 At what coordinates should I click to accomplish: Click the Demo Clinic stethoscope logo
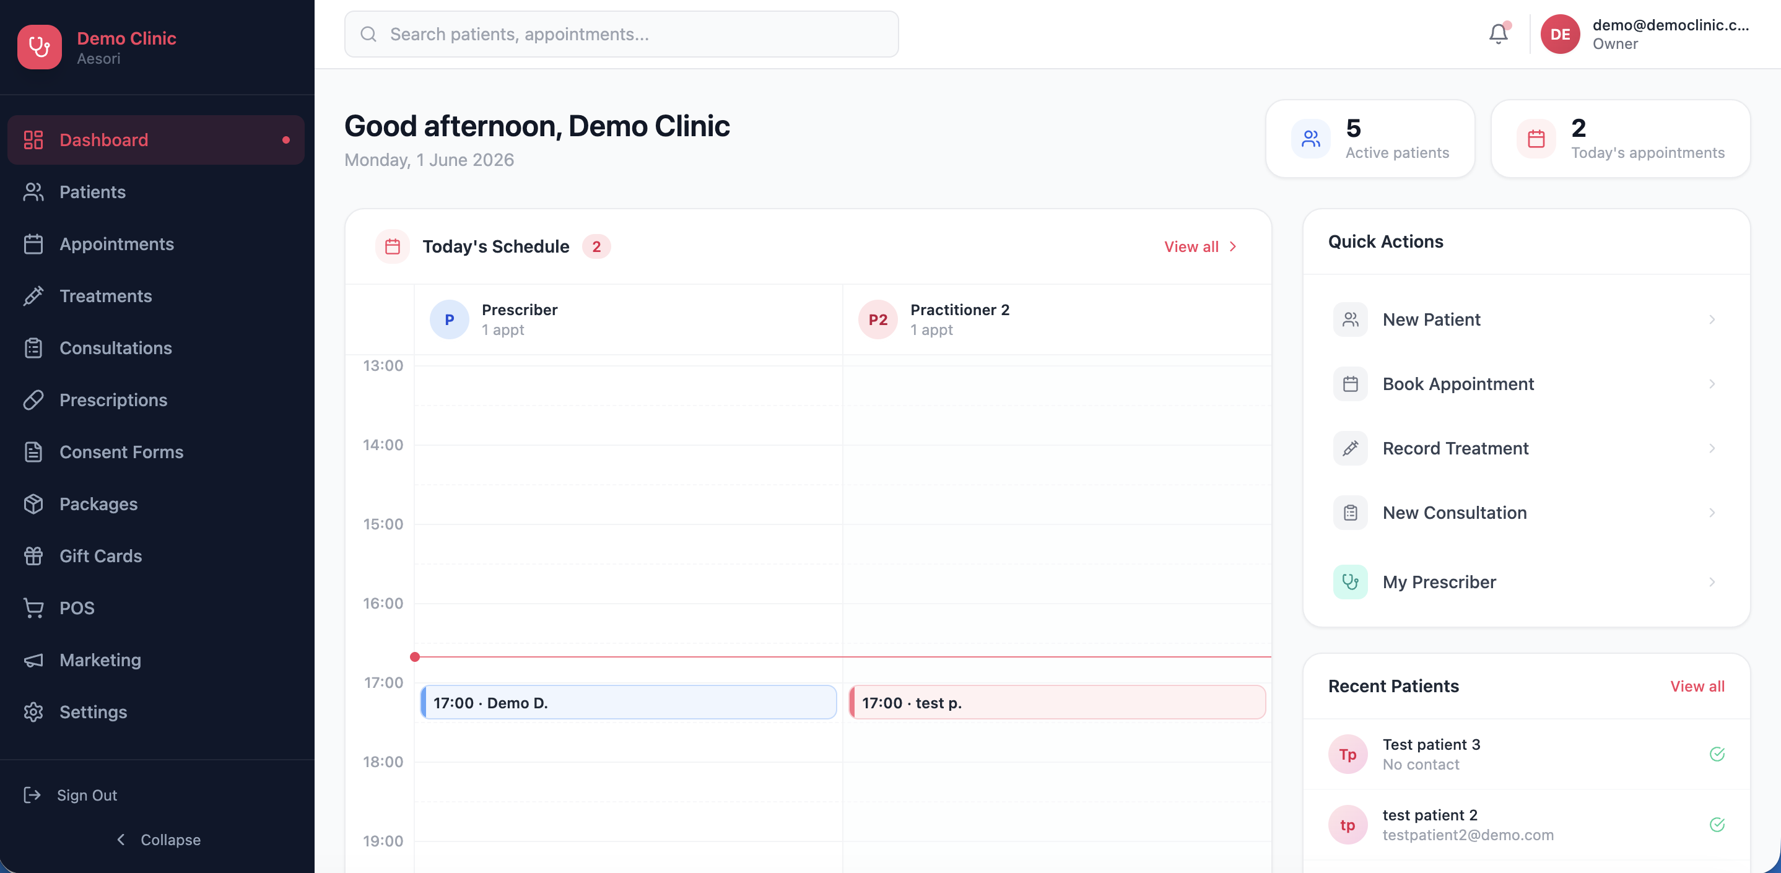coord(40,47)
